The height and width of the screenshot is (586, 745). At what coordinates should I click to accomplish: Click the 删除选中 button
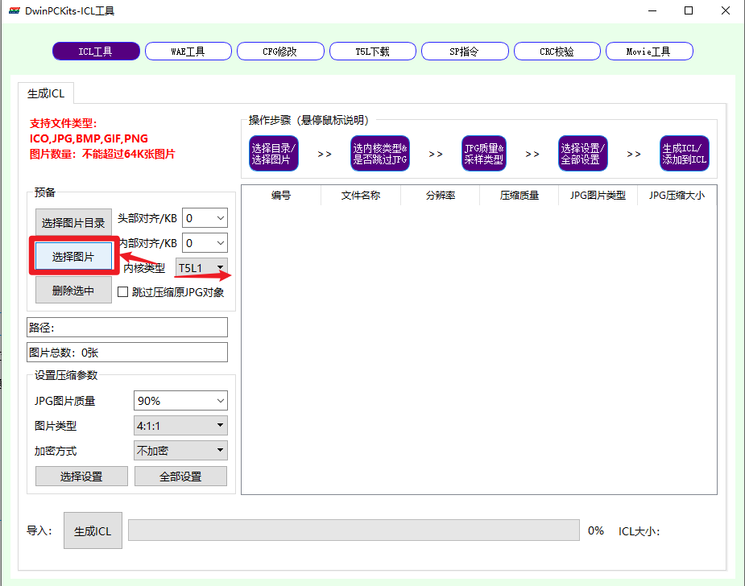(x=73, y=290)
